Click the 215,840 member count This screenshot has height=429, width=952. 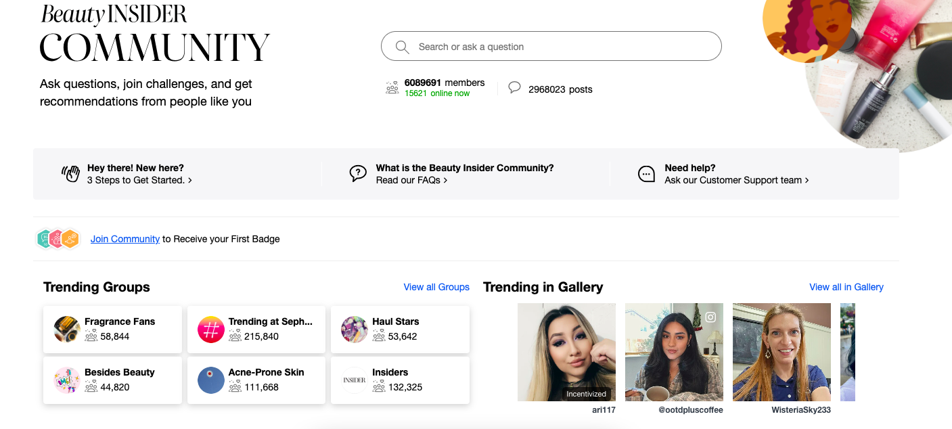(261, 336)
